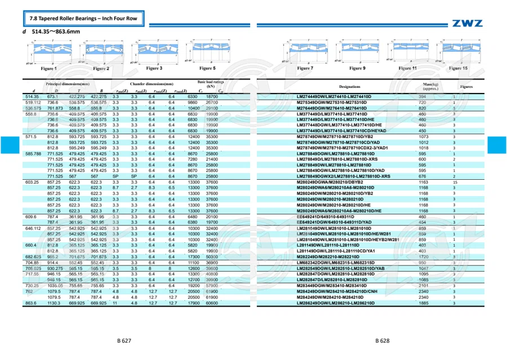This screenshot has height=359, width=507.
Task: Select the Figure 3 bearing diagram
Action: (x=154, y=52)
